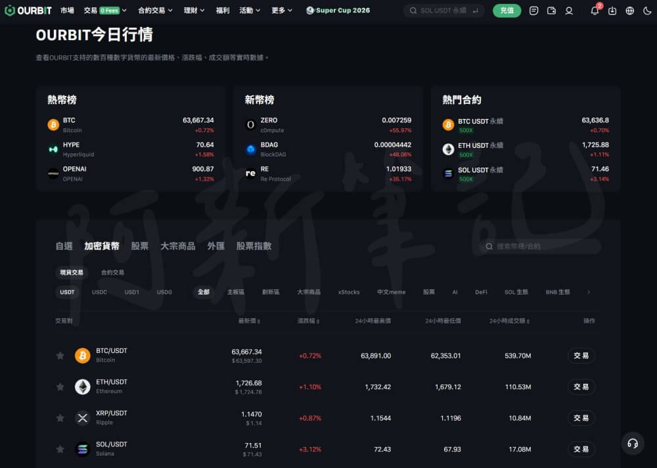Favorite XRP/USDT with the star
The height and width of the screenshot is (468, 657).
click(x=60, y=418)
